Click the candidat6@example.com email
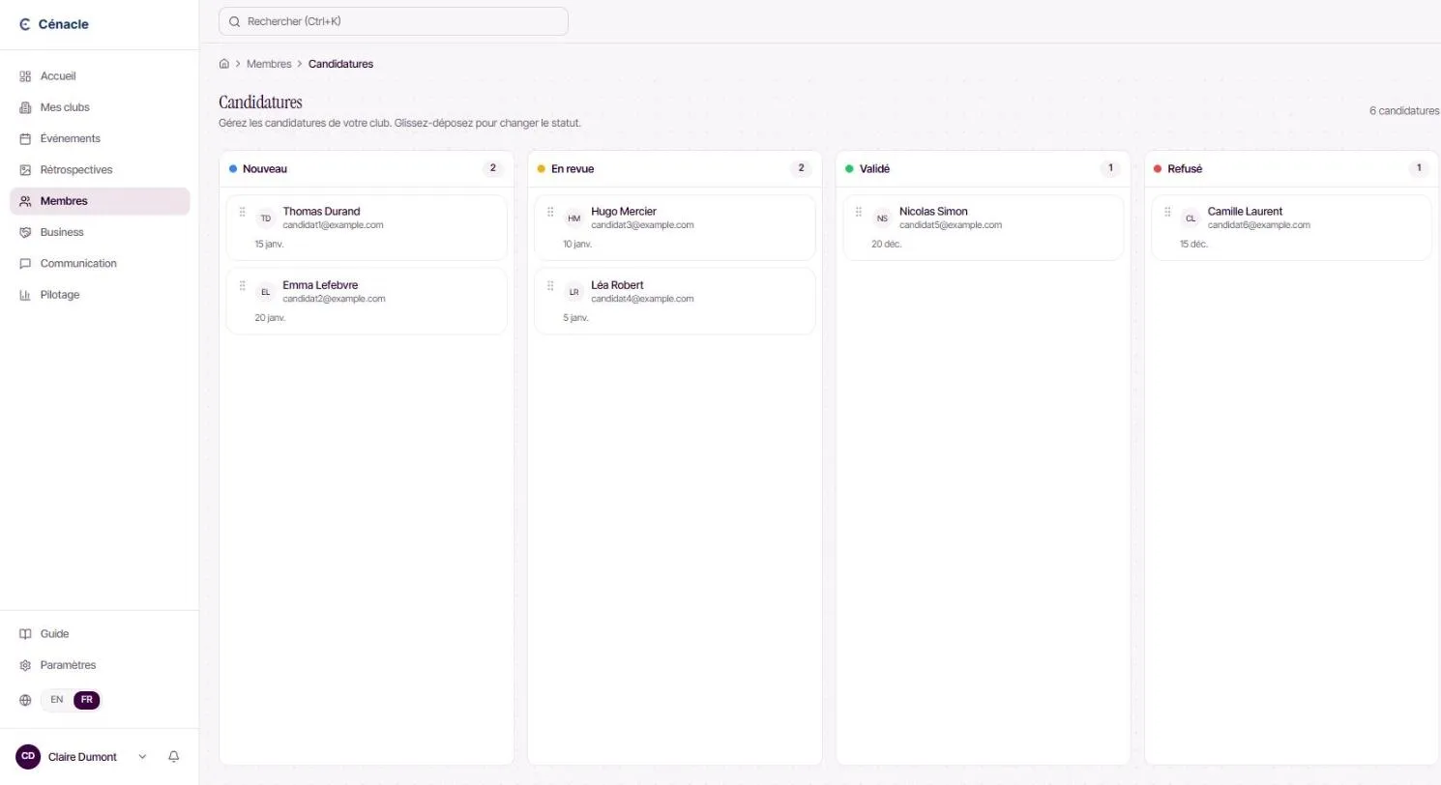 [x=1259, y=225]
